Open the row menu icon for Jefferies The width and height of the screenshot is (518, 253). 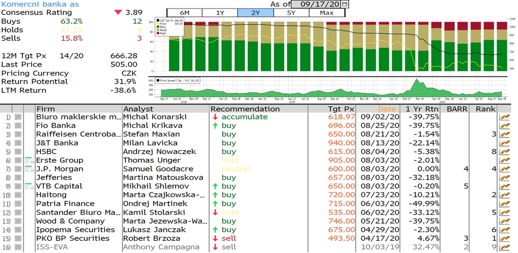18,178
